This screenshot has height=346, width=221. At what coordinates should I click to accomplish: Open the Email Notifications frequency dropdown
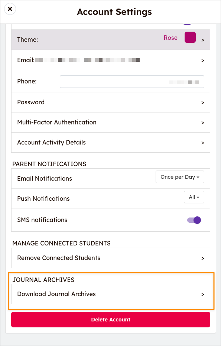tap(180, 177)
